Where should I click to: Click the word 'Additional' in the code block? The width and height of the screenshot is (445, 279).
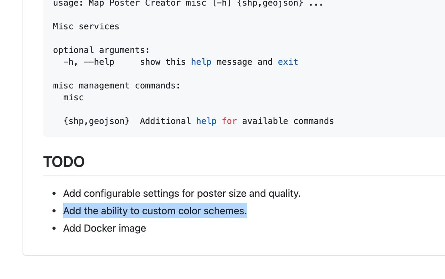(165, 121)
